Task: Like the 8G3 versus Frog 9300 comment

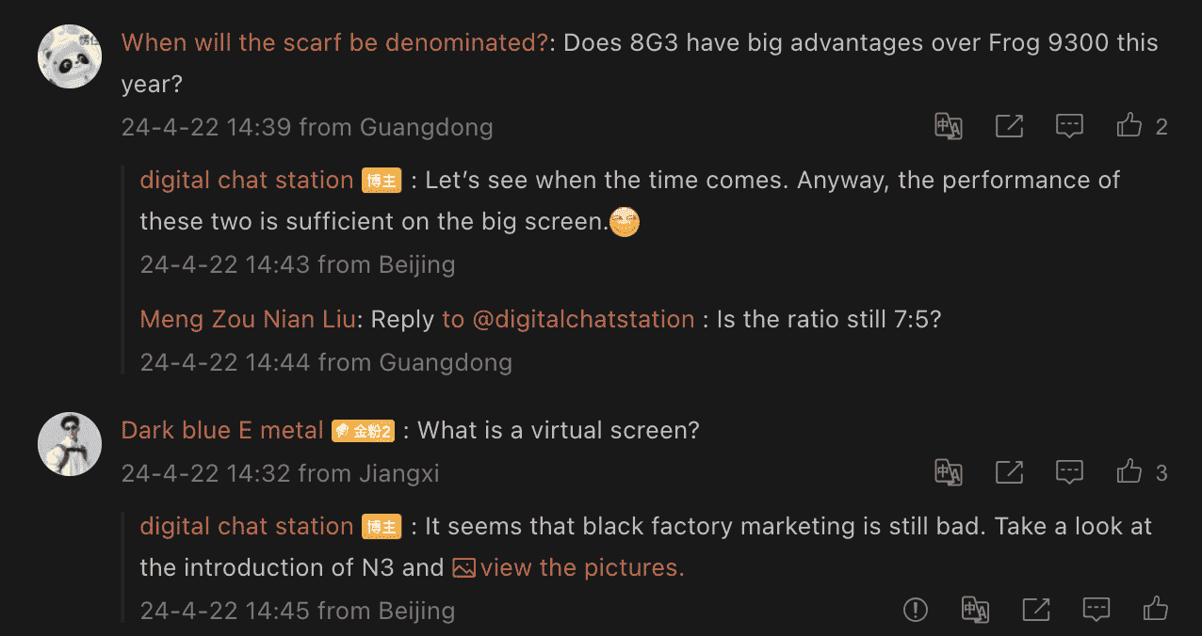Action: pyautogui.click(x=1129, y=126)
